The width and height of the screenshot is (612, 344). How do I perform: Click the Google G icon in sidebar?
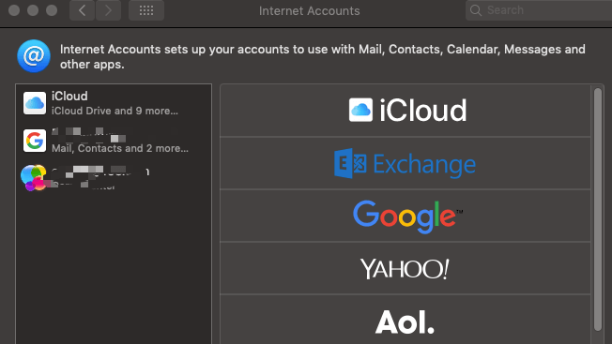[35, 141]
